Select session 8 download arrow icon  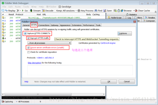tap(3, 38)
